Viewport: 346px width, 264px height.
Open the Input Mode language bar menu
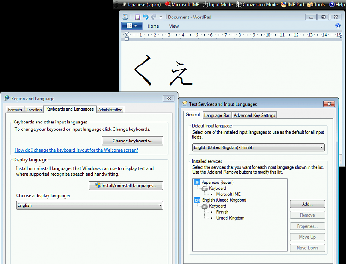(218, 5)
